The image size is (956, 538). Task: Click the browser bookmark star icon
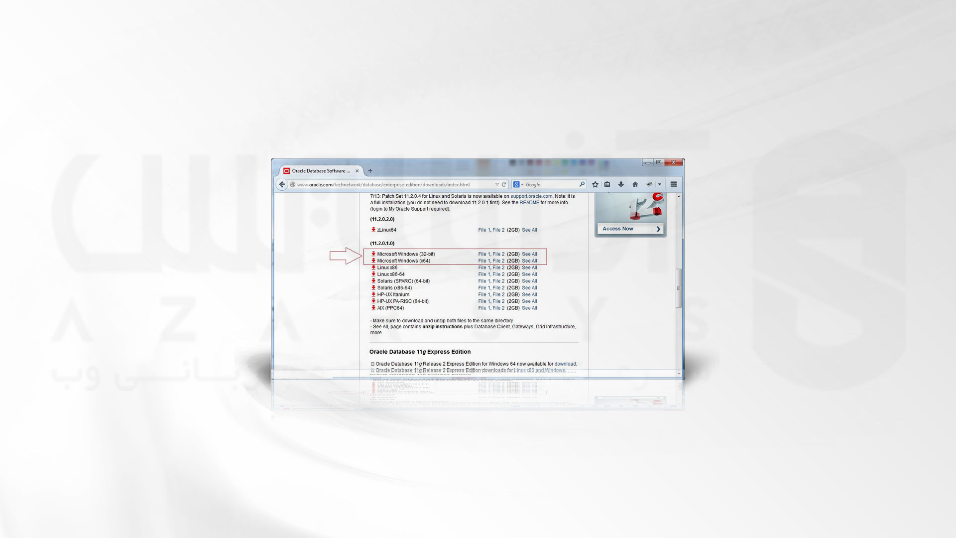pos(595,185)
